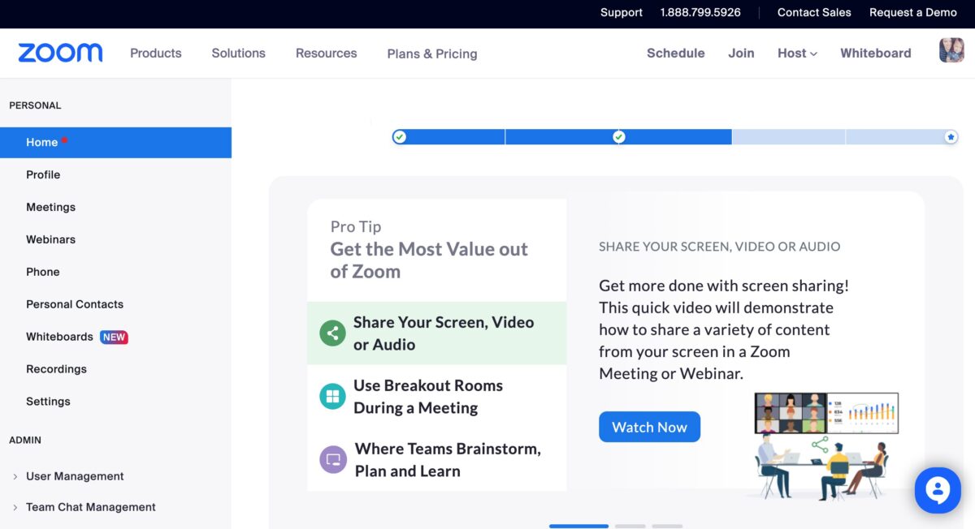Open the chat assistant bubble
The image size is (975, 529).
(937, 490)
